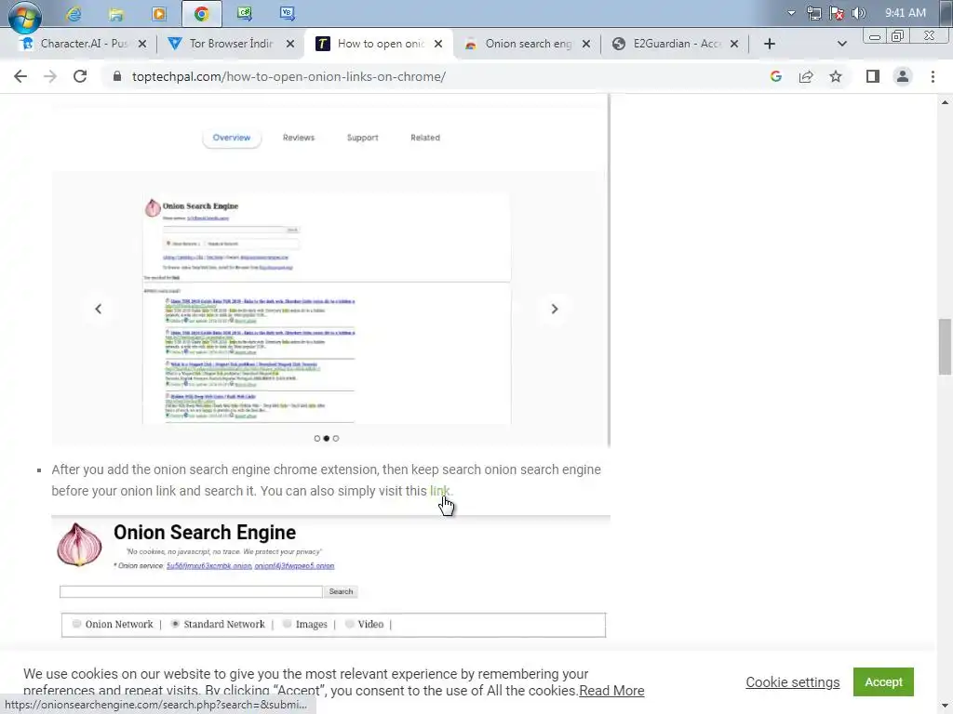Image resolution: width=953 pixels, height=714 pixels.
Task: Select the Support tab
Action: (362, 138)
